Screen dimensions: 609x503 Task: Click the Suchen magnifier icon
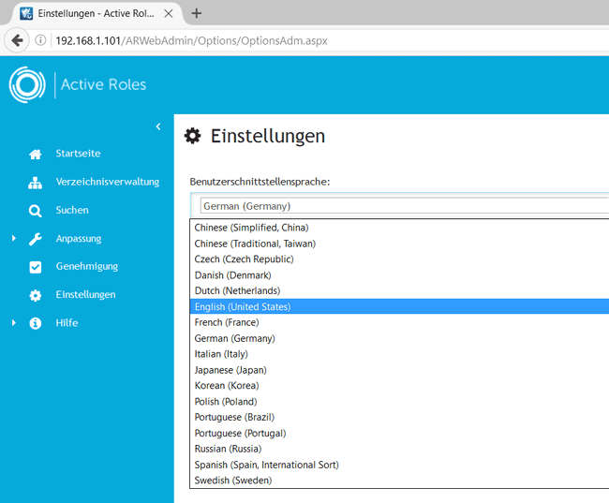tap(36, 211)
